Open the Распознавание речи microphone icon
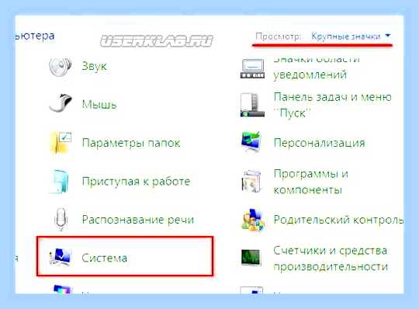The width and height of the screenshot is (419, 309). click(61, 219)
